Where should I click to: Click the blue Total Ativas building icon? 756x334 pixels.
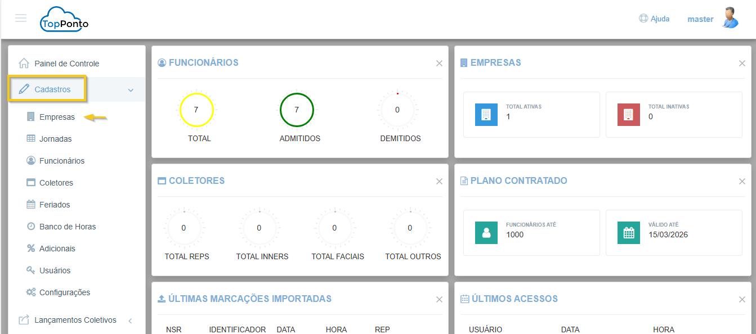(486, 115)
